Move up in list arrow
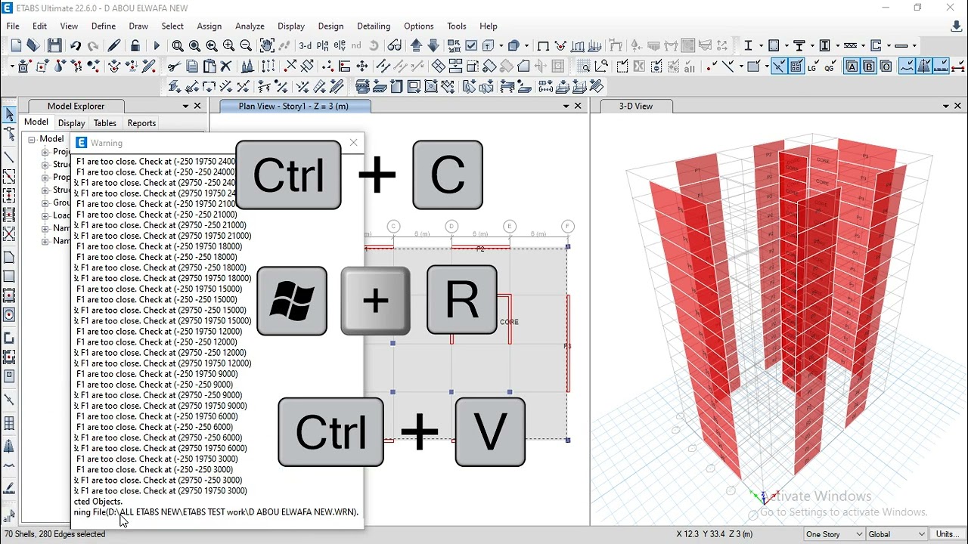Viewport: 968px width, 544px height. 416,46
